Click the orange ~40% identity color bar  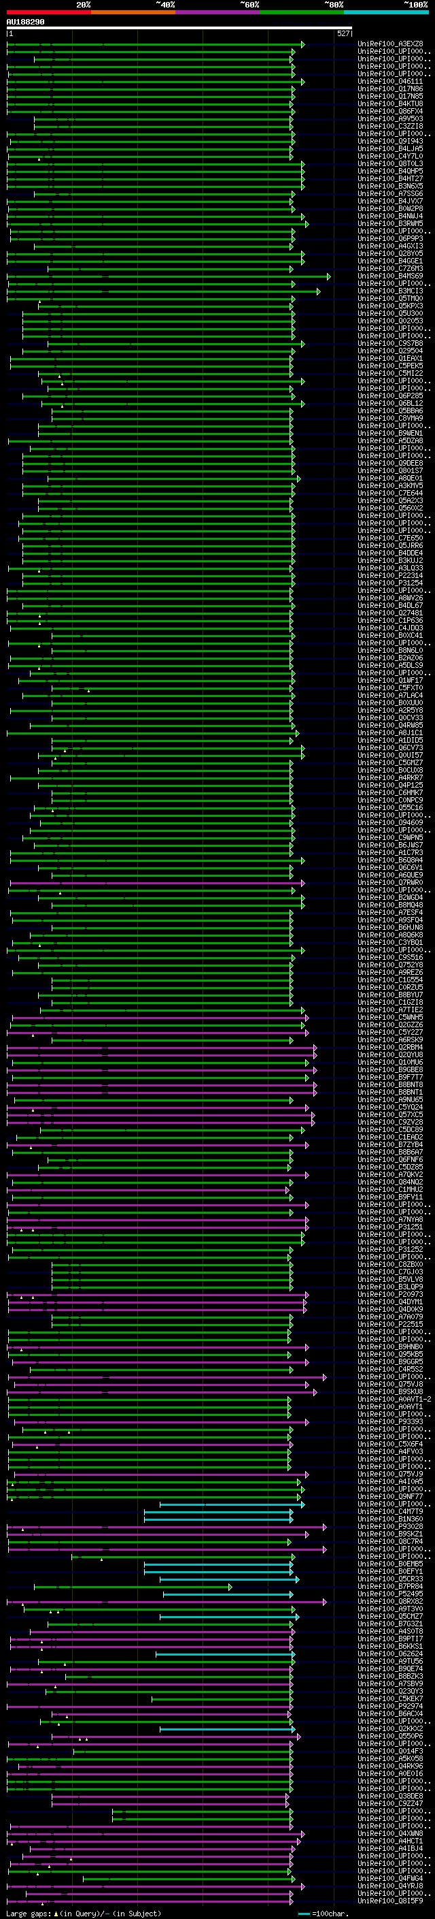click(x=133, y=12)
